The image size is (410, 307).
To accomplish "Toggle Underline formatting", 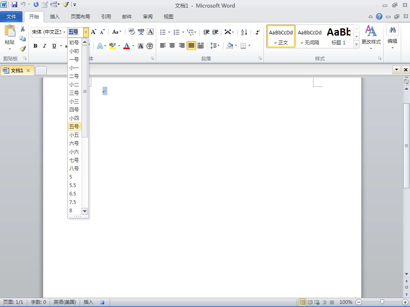I will [54, 46].
